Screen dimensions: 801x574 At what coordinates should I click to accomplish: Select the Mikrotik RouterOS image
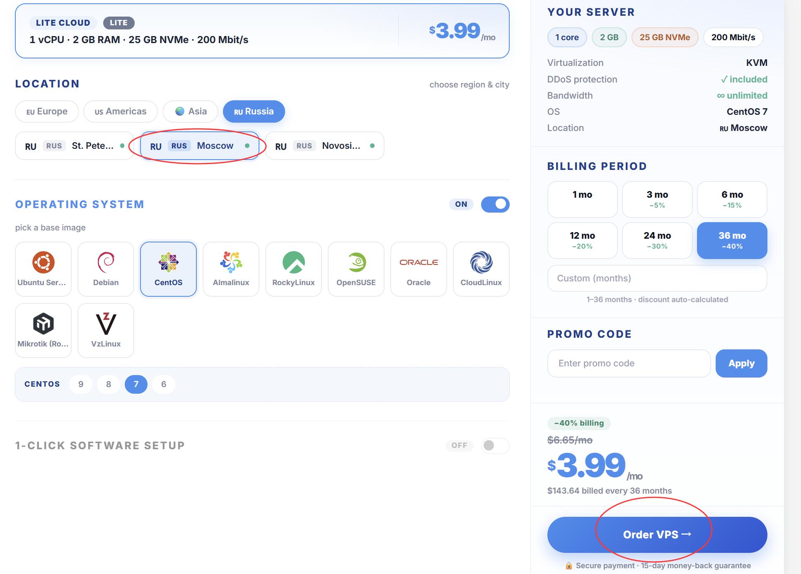[43, 330]
